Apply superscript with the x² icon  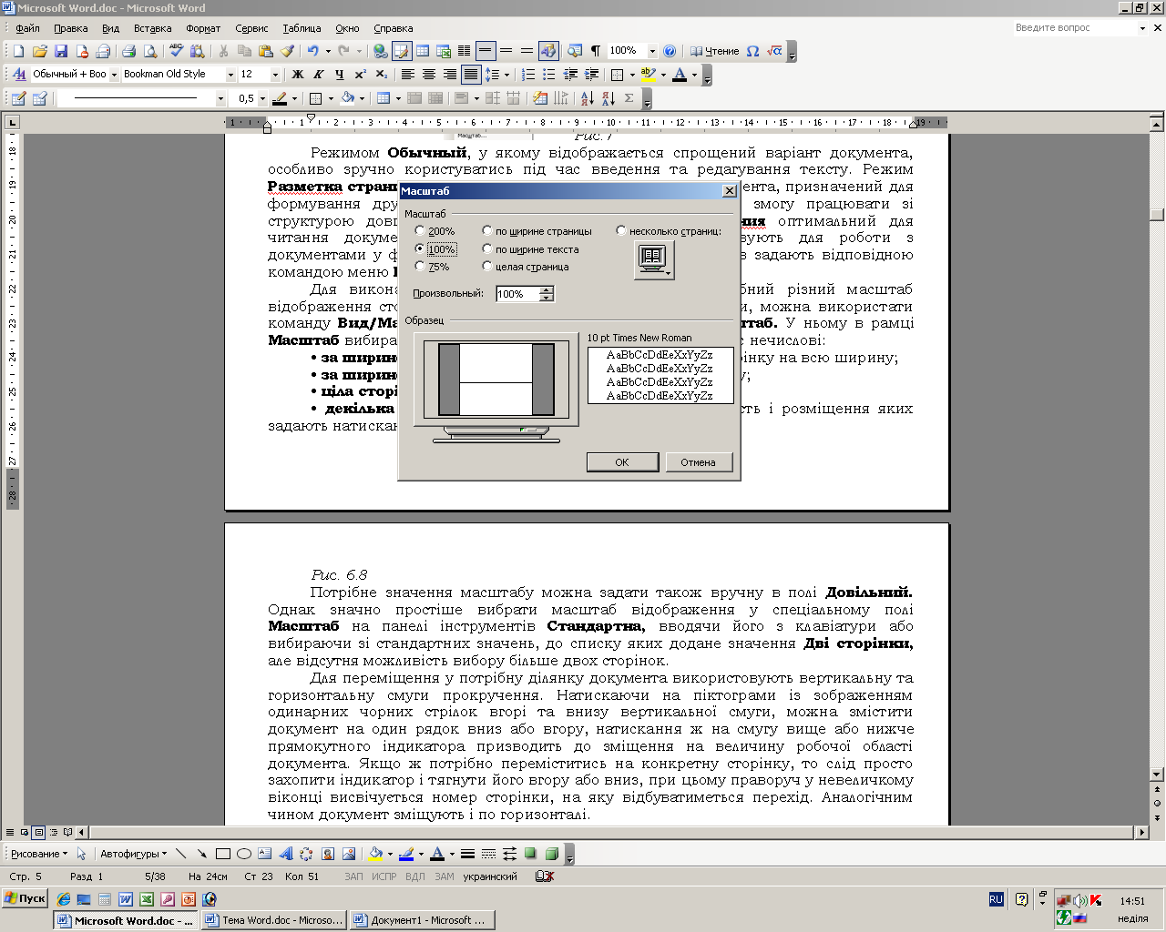(361, 75)
